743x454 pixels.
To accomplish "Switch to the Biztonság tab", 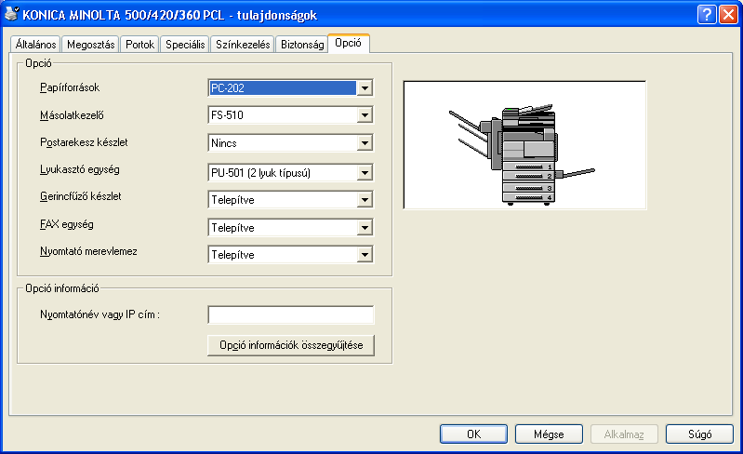I will (302, 44).
